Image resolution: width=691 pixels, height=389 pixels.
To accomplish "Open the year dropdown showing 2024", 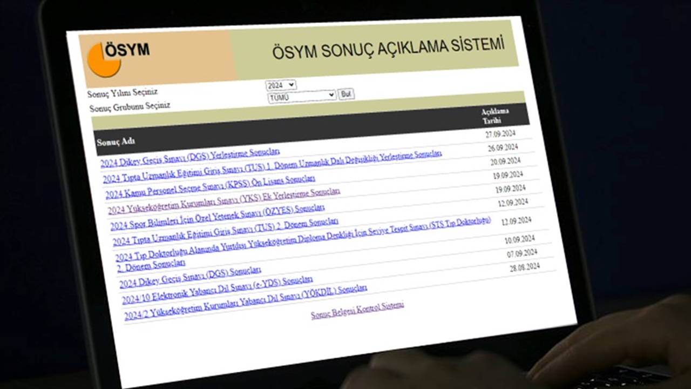I will pyautogui.click(x=281, y=85).
